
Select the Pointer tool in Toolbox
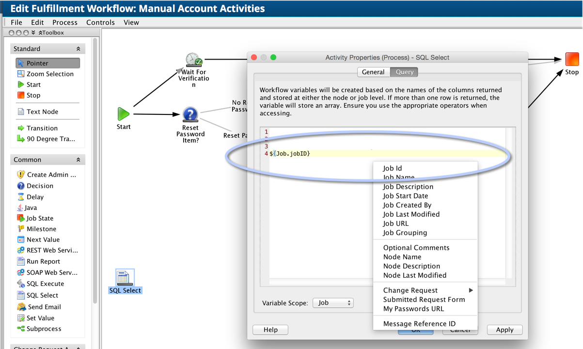(47, 63)
